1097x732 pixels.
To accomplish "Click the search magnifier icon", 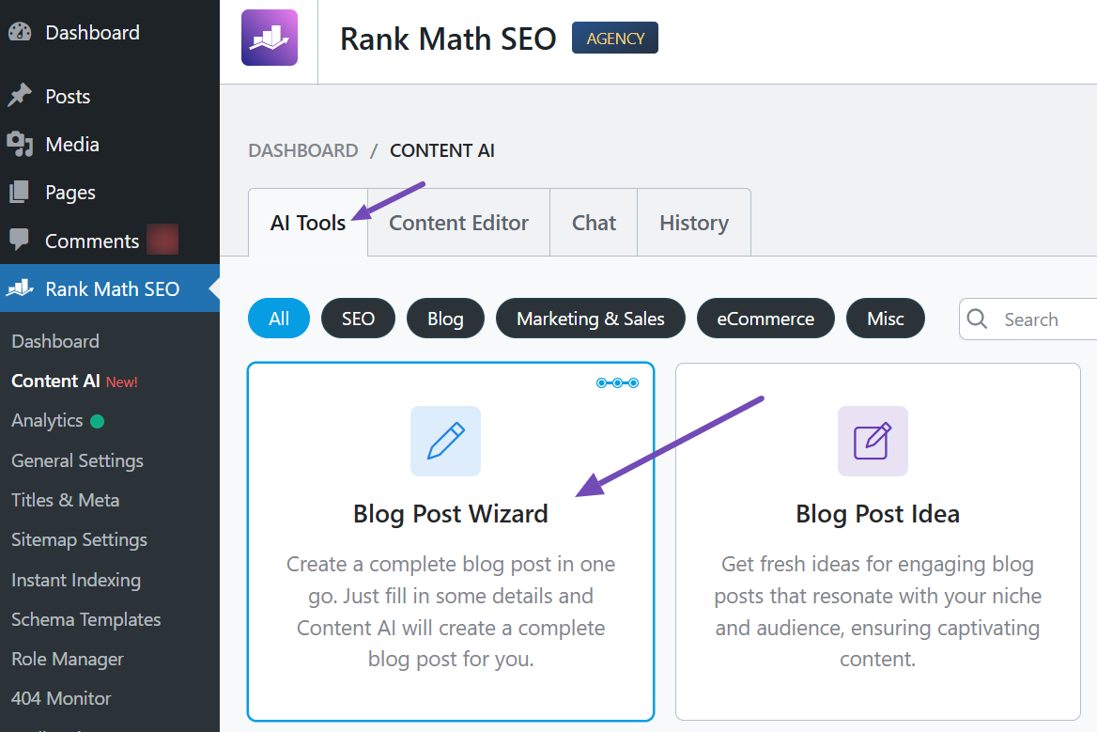I will [x=978, y=319].
